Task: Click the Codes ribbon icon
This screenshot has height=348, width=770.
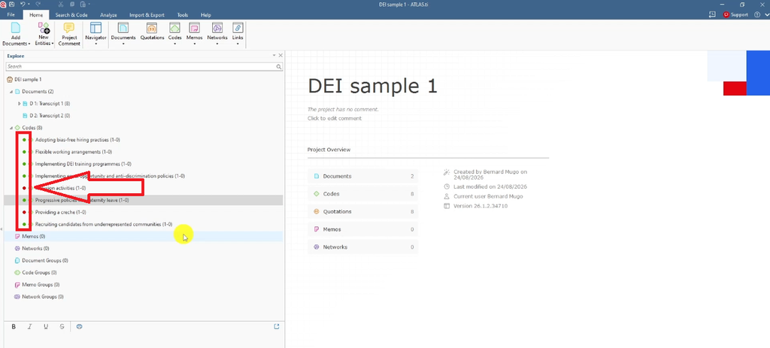Action: 174,29
